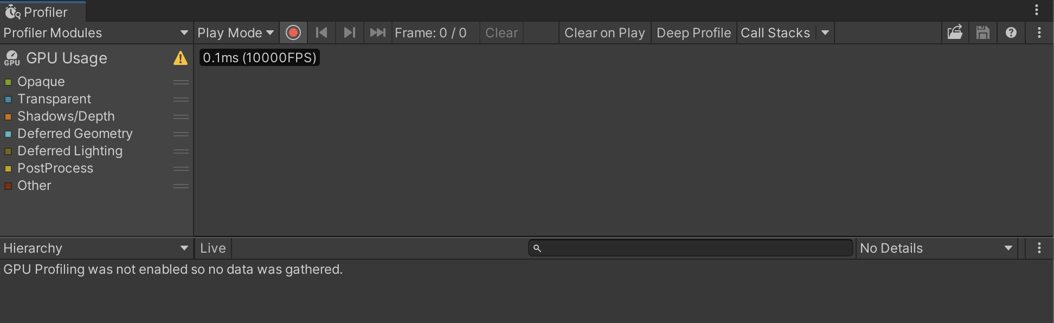Select the Profiler window tab
This screenshot has width=1054, height=323.
tap(42, 11)
